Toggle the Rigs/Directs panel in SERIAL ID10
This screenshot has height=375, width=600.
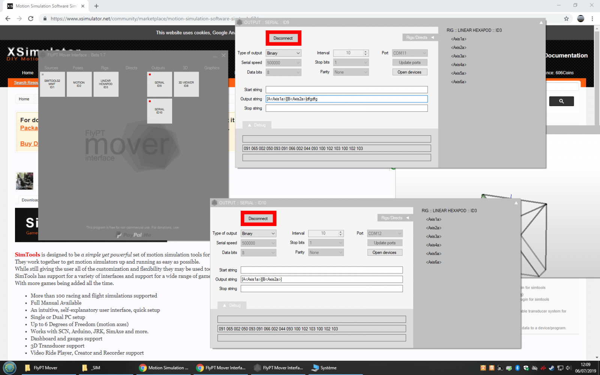click(395, 218)
